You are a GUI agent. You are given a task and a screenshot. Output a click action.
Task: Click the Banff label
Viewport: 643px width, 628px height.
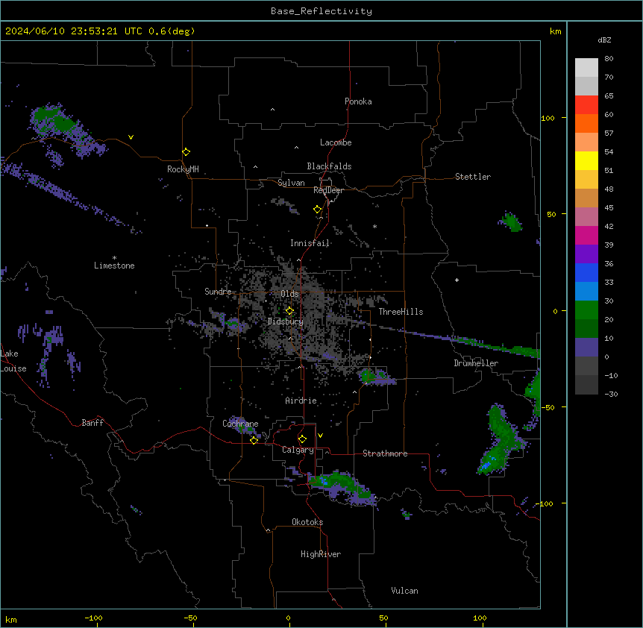92,423
